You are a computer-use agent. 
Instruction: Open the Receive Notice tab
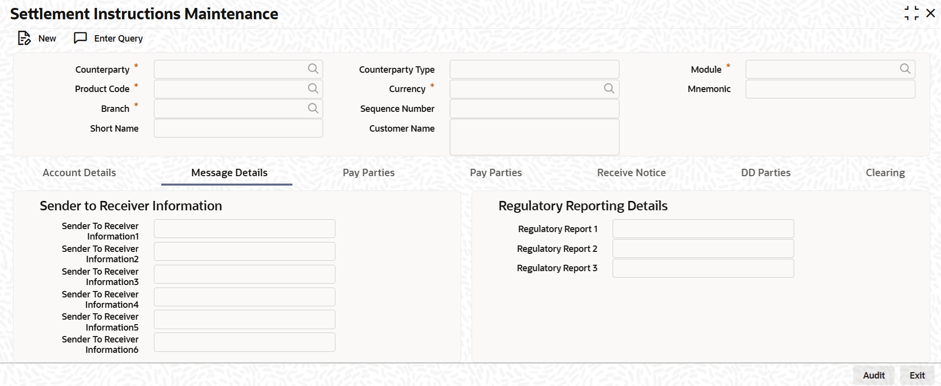(x=631, y=173)
